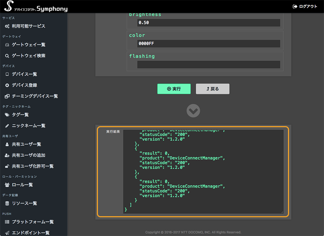
Task: Click the Symphony logo in header
Action: coord(36,6)
